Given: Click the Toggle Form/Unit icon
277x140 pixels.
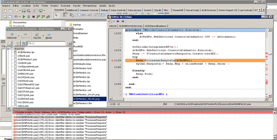Looking at the screenshot, I should pyautogui.click(x=35, y=11).
